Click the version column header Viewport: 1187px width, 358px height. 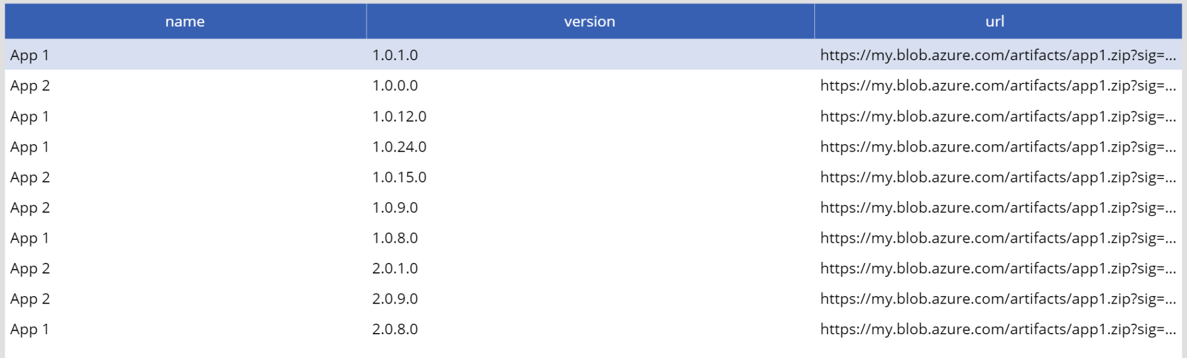(589, 21)
